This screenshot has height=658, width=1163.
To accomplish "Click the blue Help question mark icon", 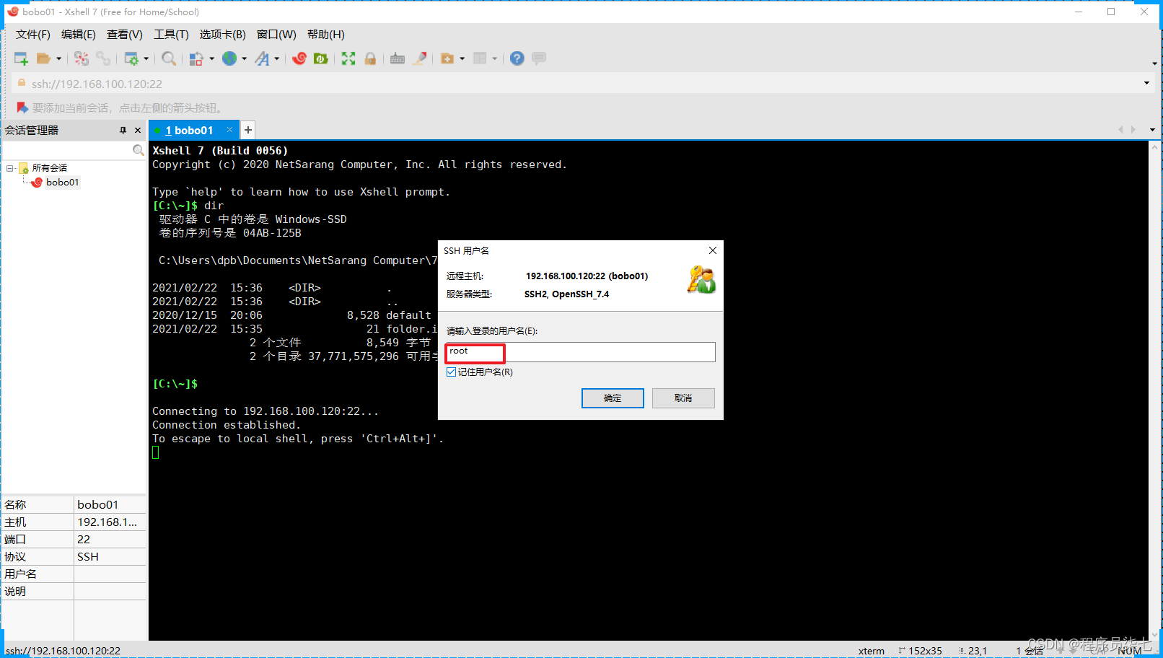I will (517, 58).
